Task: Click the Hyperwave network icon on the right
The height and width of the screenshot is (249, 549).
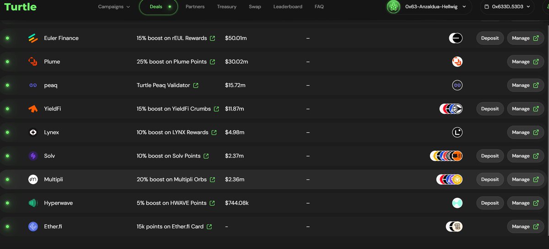Action: [457, 203]
